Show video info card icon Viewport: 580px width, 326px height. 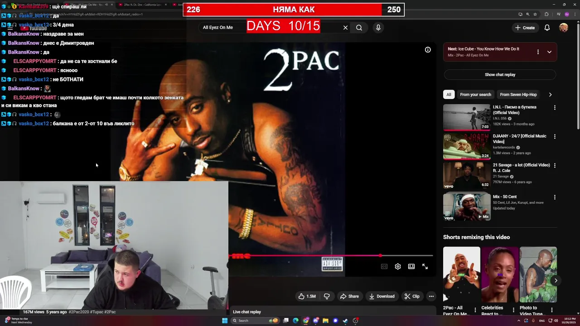(428, 50)
